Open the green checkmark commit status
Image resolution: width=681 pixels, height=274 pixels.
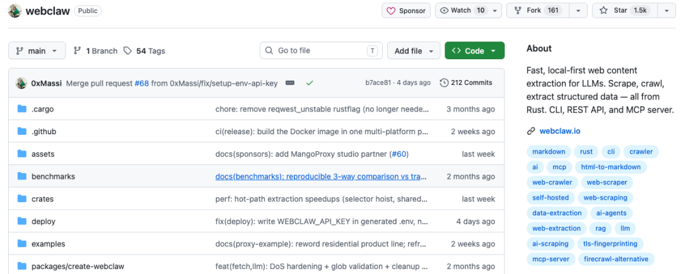click(310, 83)
